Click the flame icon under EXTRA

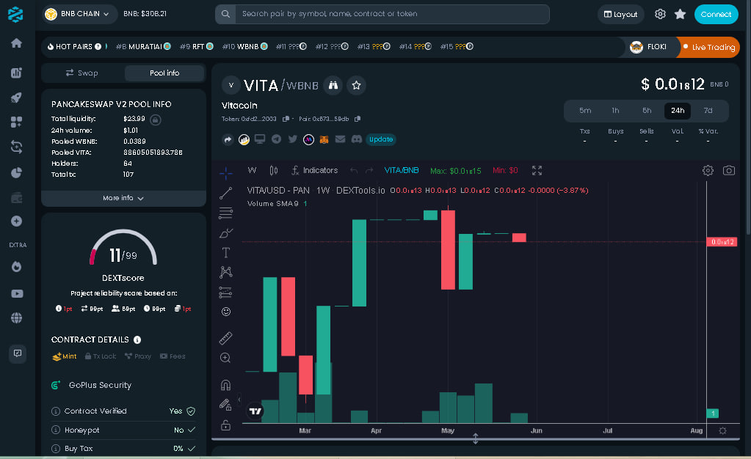tap(16, 267)
